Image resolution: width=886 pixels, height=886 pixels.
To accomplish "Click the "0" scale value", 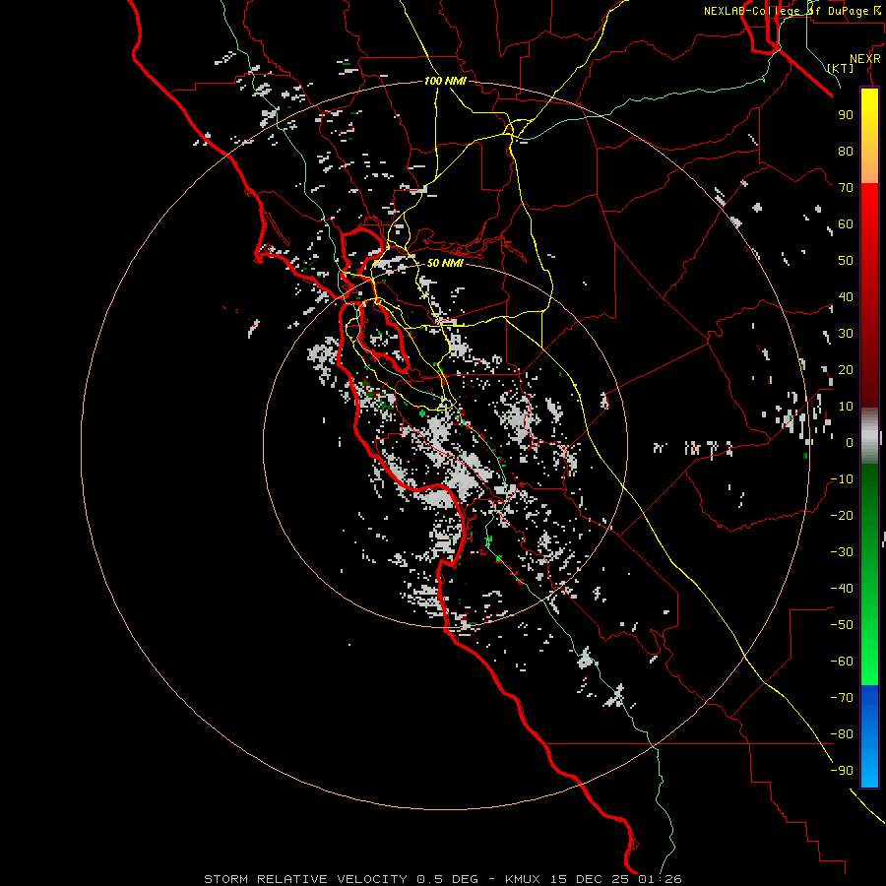I will [x=850, y=442].
